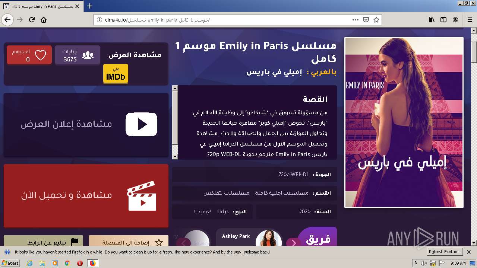Click the Forward navigation arrow
Screen dimensions: 477x268
pos(20,20)
